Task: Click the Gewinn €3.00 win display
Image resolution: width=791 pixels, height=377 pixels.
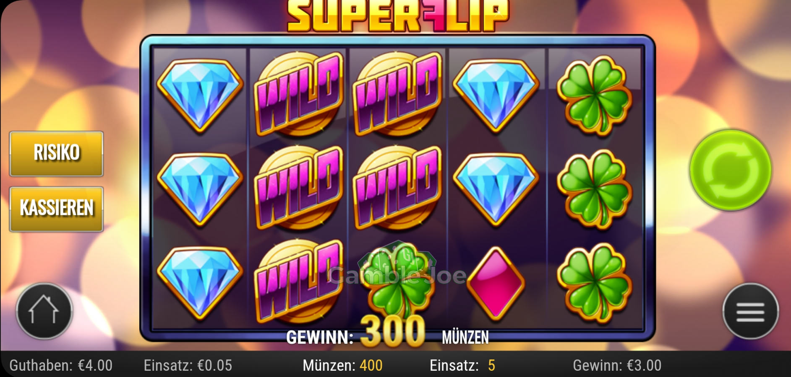Action: pos(617,365)
